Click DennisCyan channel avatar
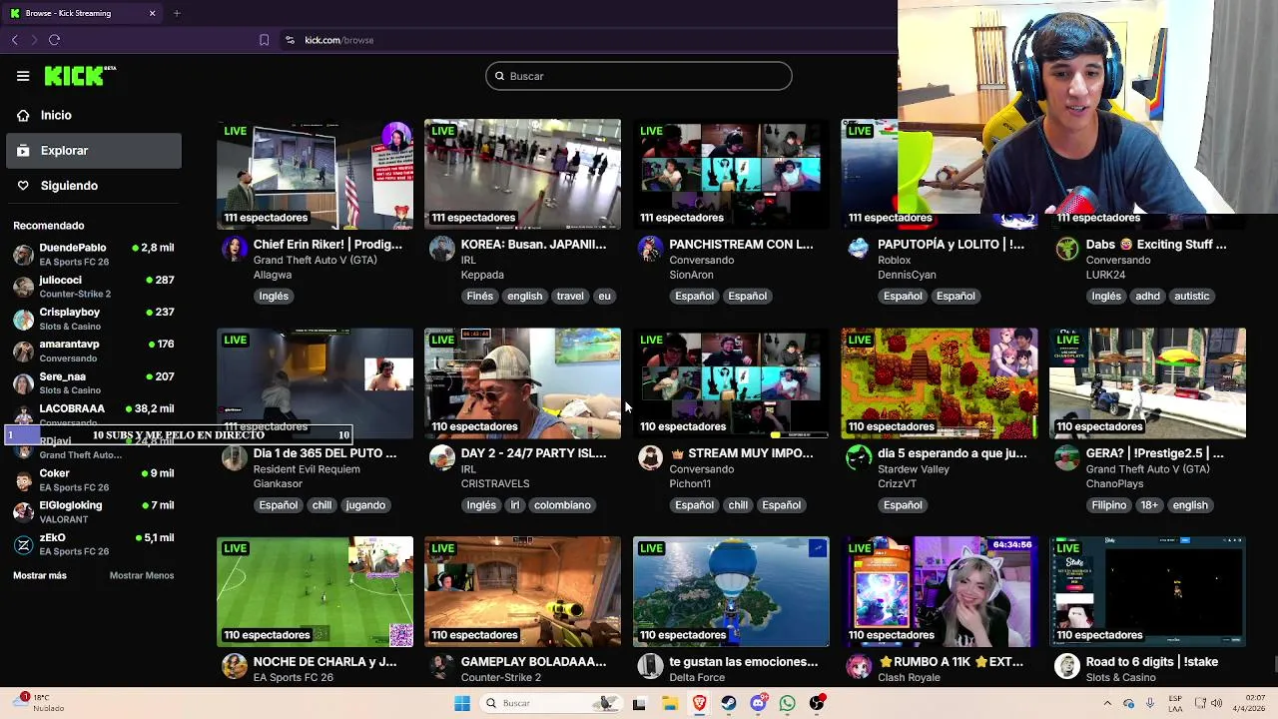1278x719 pixels. click(x=859, y=249)
